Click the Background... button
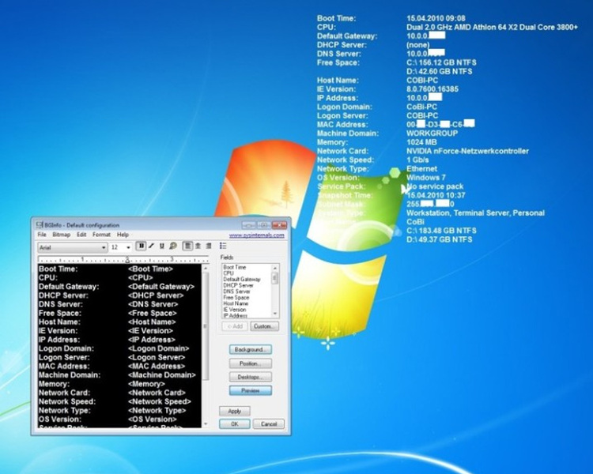593x474 pixels. pos(251,350)
